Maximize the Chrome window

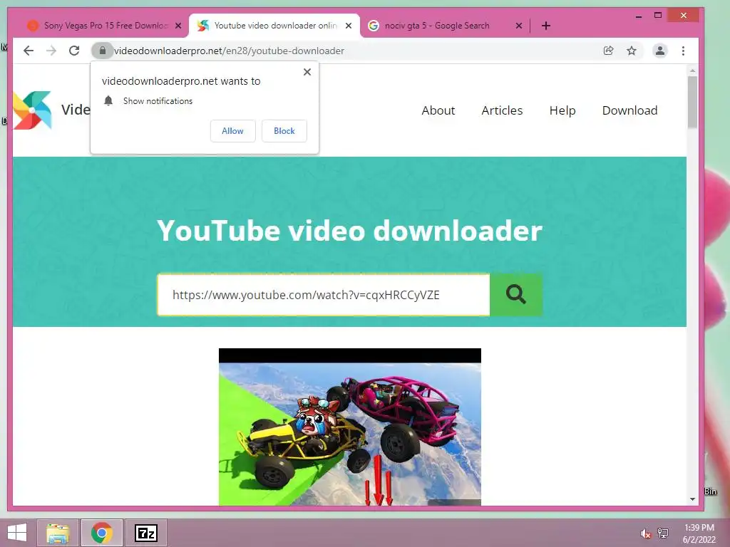[x=658, y=16]
